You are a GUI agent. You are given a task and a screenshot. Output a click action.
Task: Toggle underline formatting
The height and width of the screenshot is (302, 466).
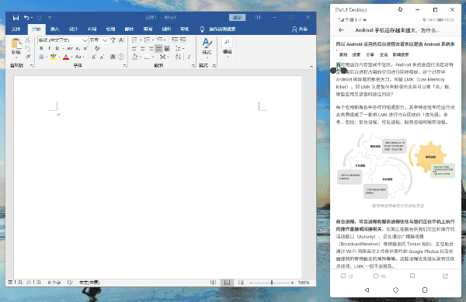coord(57,48)
